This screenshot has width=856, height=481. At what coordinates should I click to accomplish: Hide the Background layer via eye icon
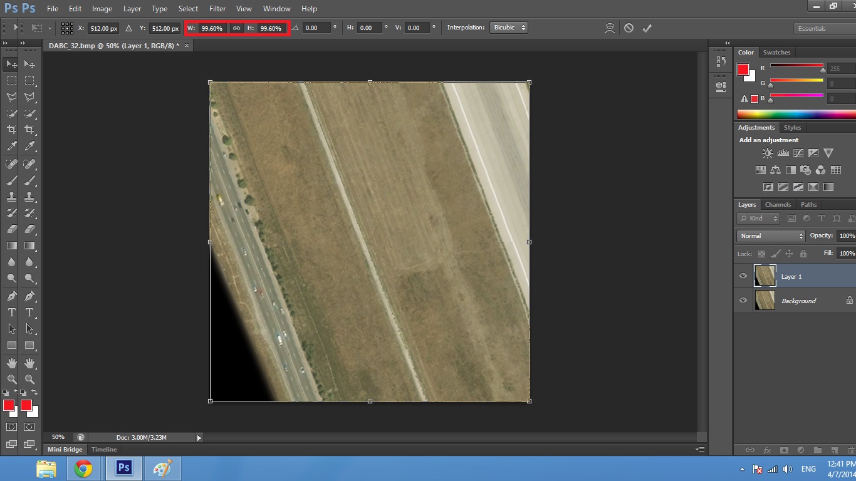(743, 301)
